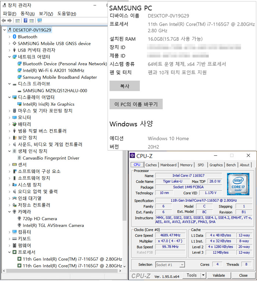Switch to the Caches tab in CPU-Z
This screenshot has height=282, width=257.
[151, 165]
